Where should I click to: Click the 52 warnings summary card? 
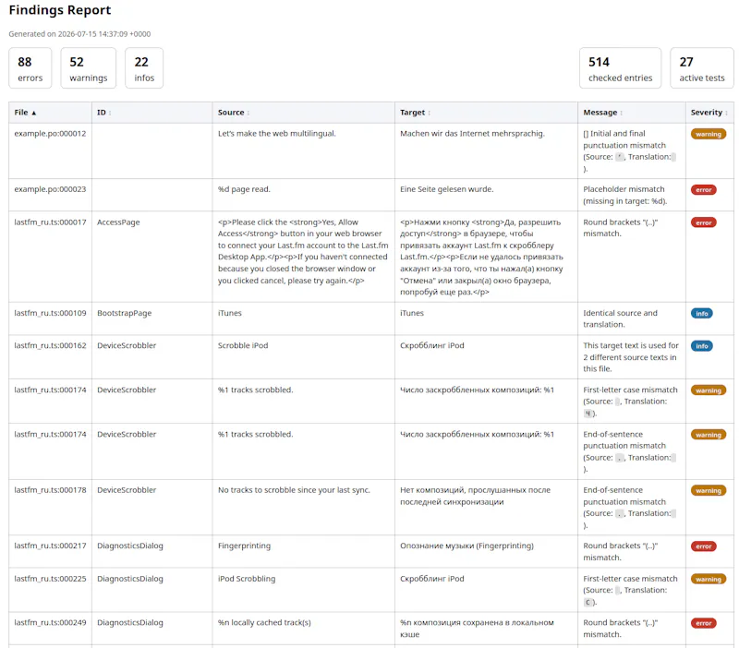(x=88, y=67)
